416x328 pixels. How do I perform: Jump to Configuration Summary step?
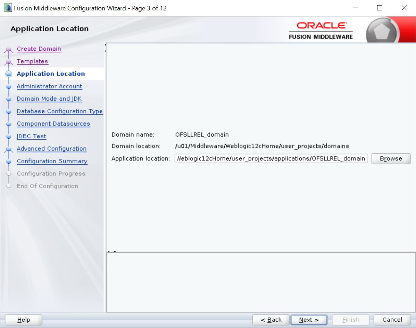coord(52,161)
